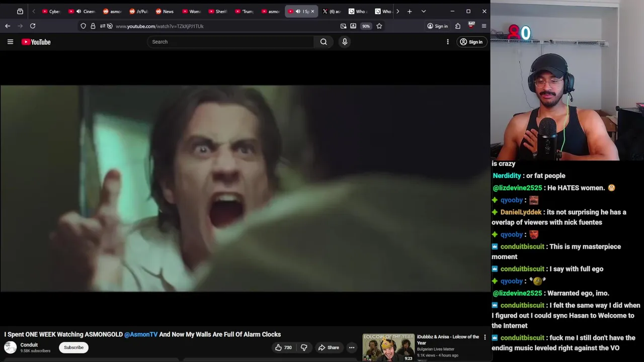Image resolution: width=644 pixels, height=362 pixels.
Task: Go to YouTube home via logo
Action: (x=36, y=42)
